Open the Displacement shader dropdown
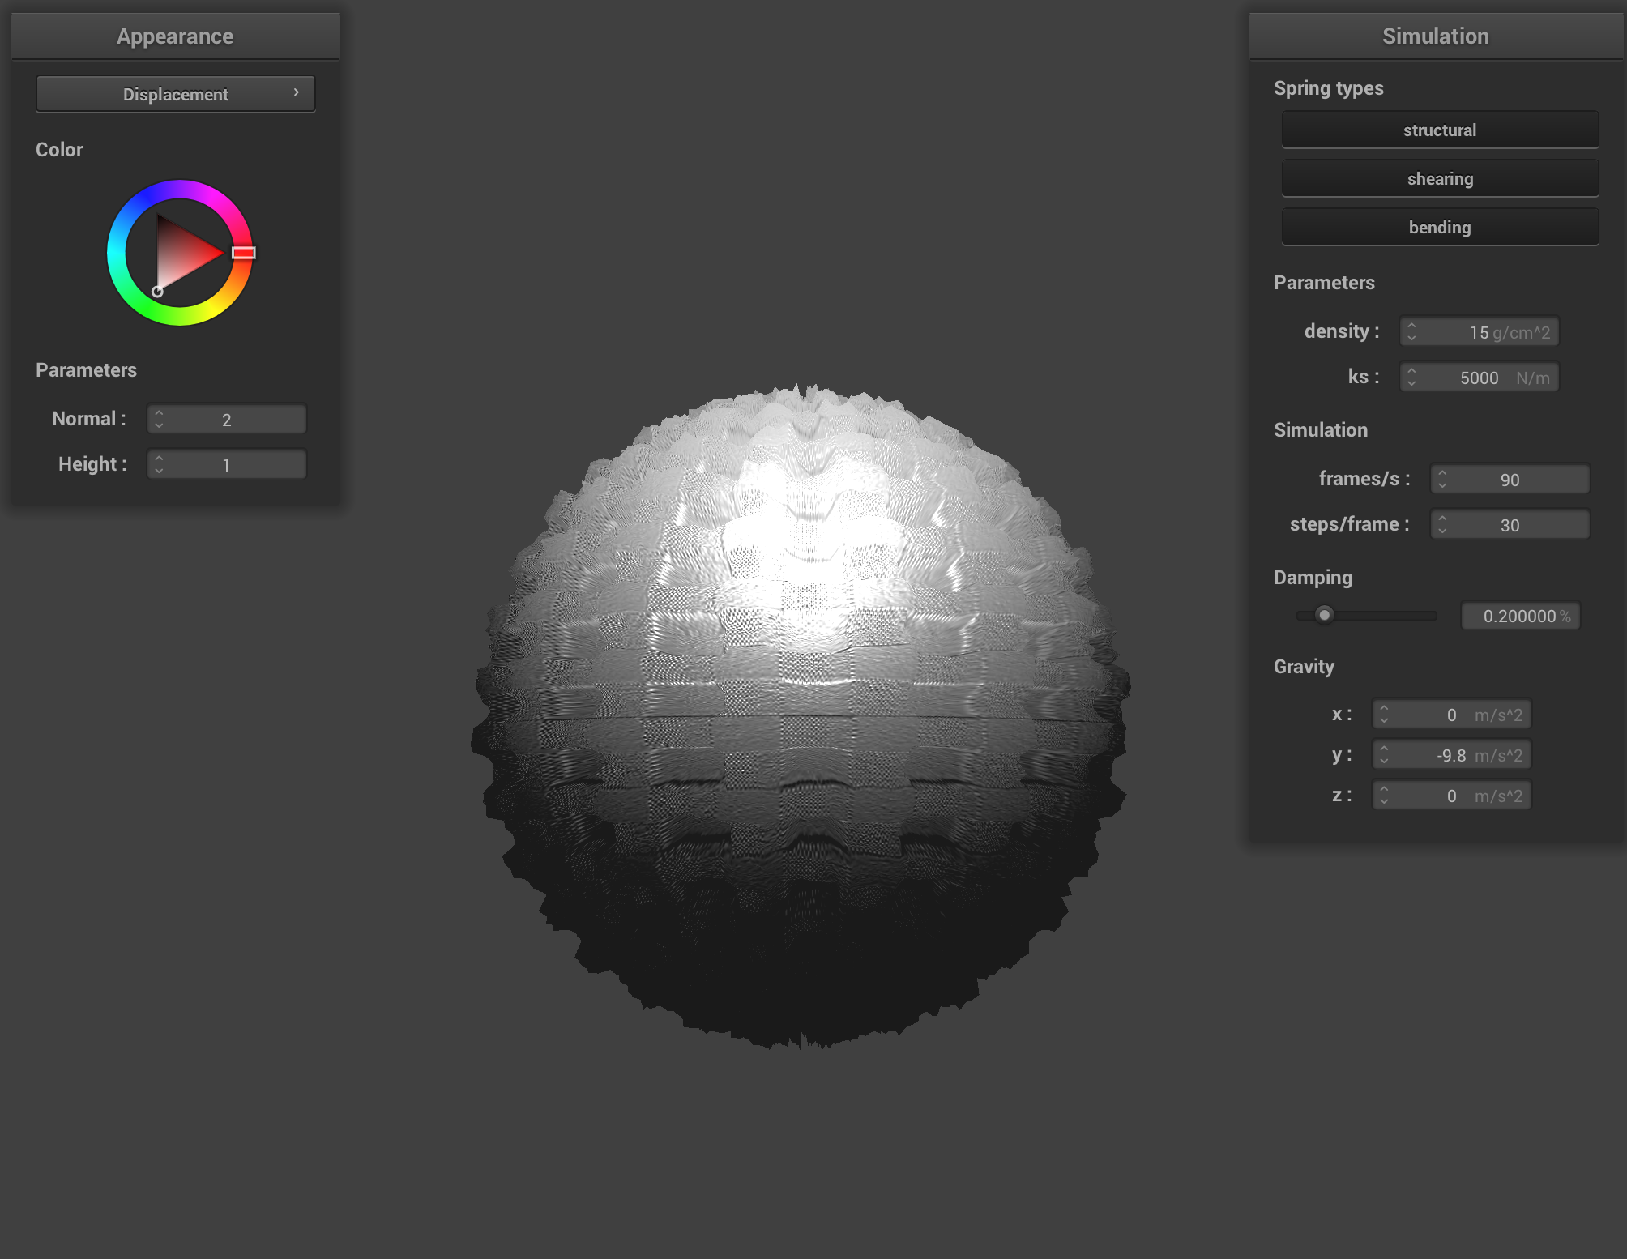Screen dimensions: 1627x1259 (176, 94)
